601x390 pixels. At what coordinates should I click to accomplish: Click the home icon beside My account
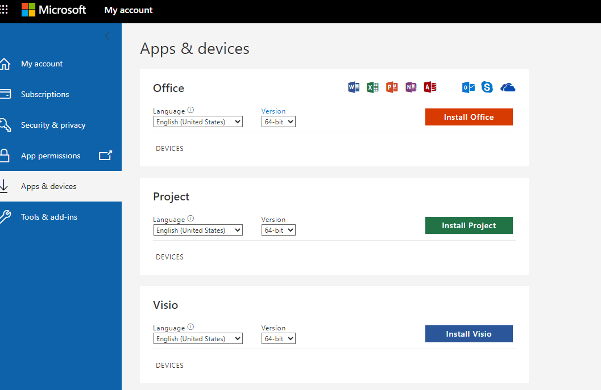pyautogui.click(x=5, y=64)
